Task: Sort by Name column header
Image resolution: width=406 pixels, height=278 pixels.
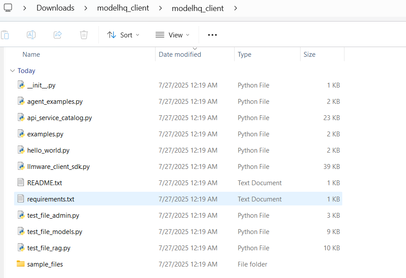Action: (31, 55)
